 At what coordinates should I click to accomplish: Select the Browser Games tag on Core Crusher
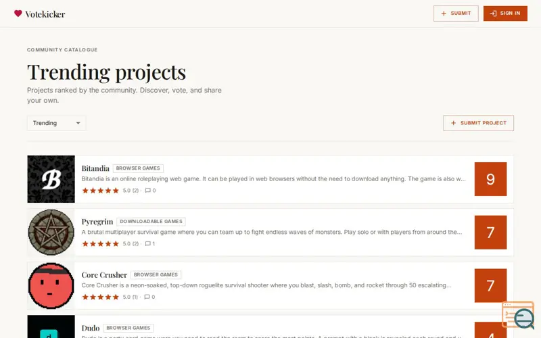[x=156, y=275]
